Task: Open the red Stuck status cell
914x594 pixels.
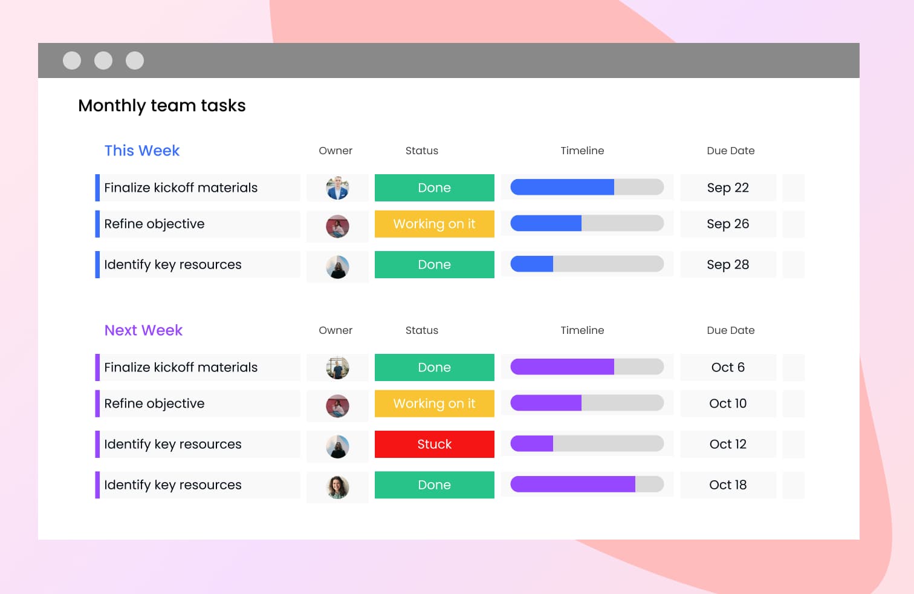Action: click(434, 444)
